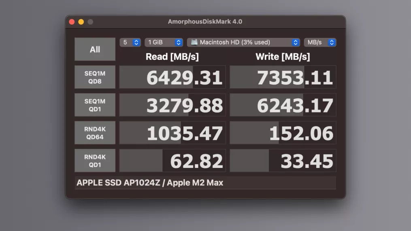Click the 6429.31 read result

click(x=172, y=77)
